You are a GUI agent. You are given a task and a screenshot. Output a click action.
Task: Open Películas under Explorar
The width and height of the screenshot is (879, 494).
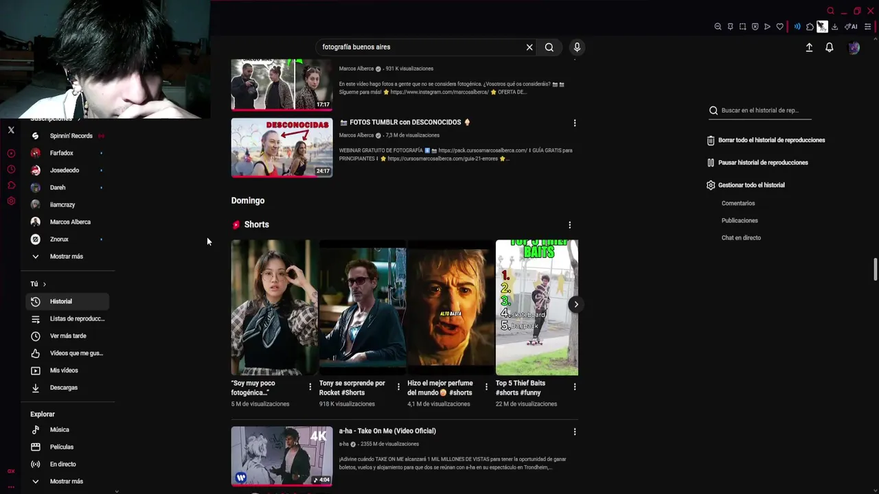[x=67, y=447]
